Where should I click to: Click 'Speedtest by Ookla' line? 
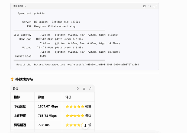(31, 13)
